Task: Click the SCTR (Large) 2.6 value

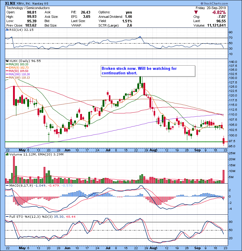Action: (x=129, y=25)
